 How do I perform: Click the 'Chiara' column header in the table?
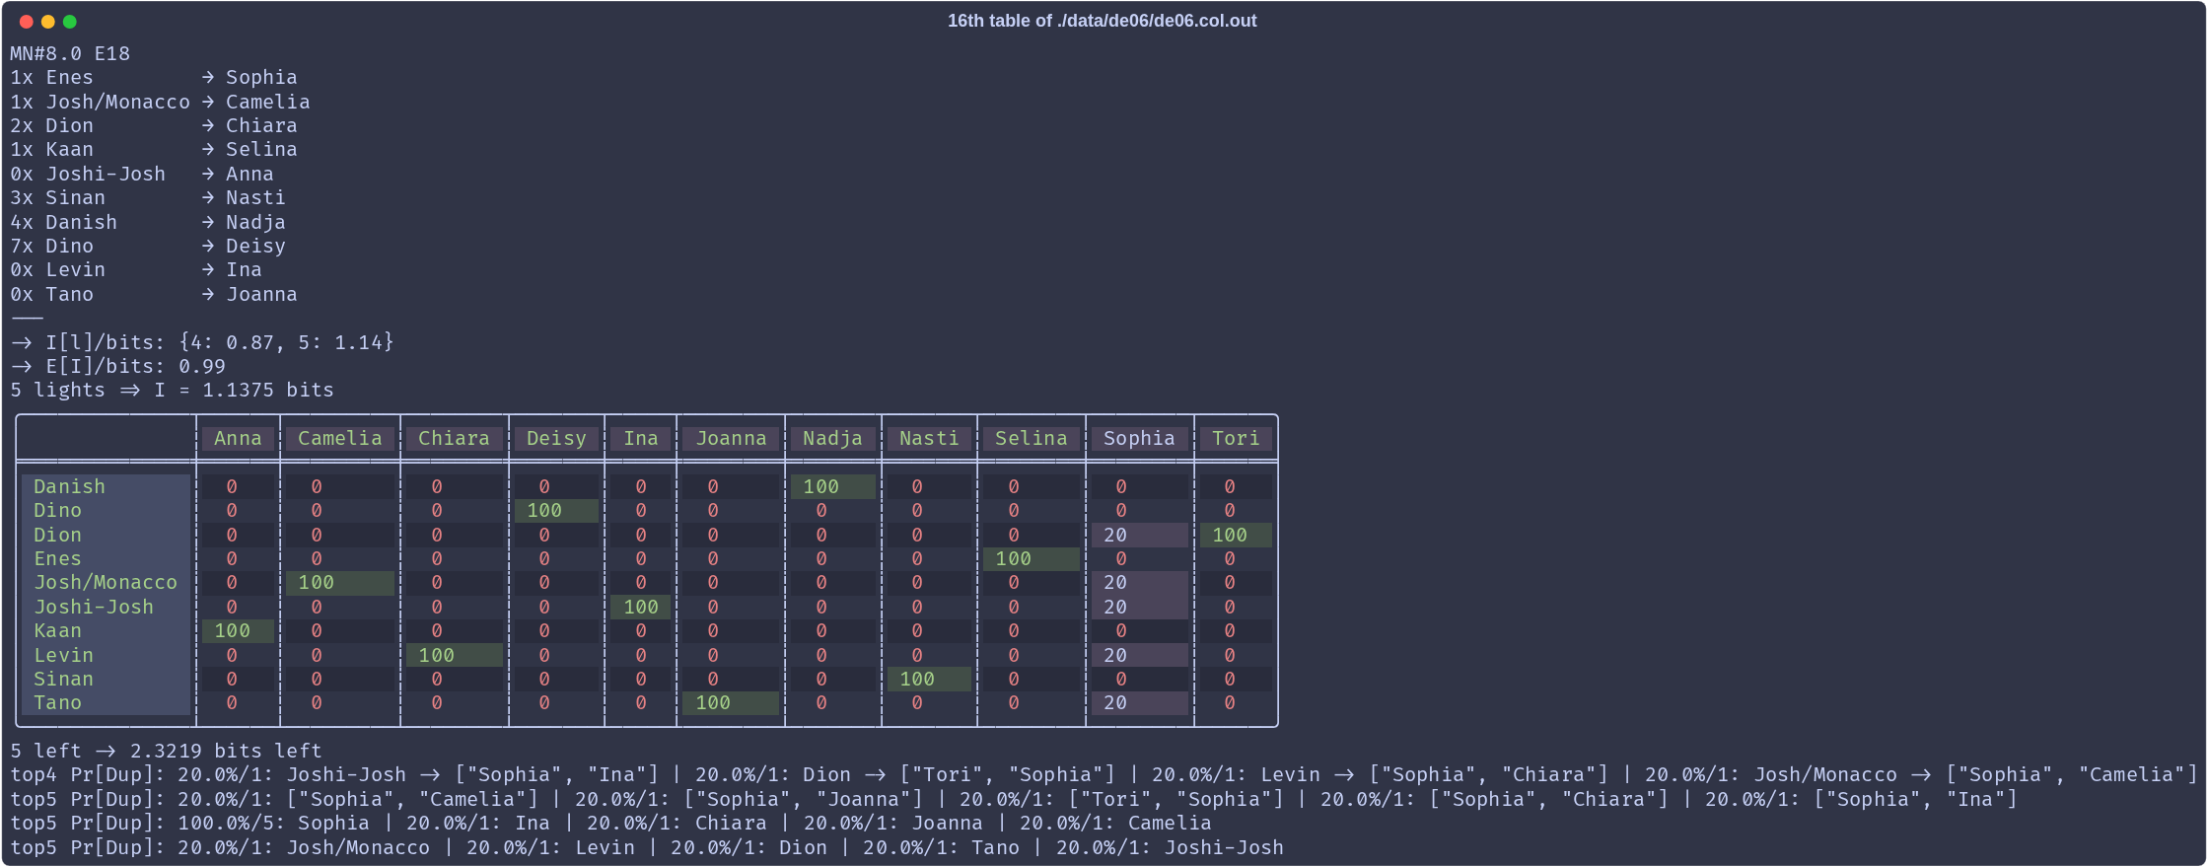click(x=454, y=438)
